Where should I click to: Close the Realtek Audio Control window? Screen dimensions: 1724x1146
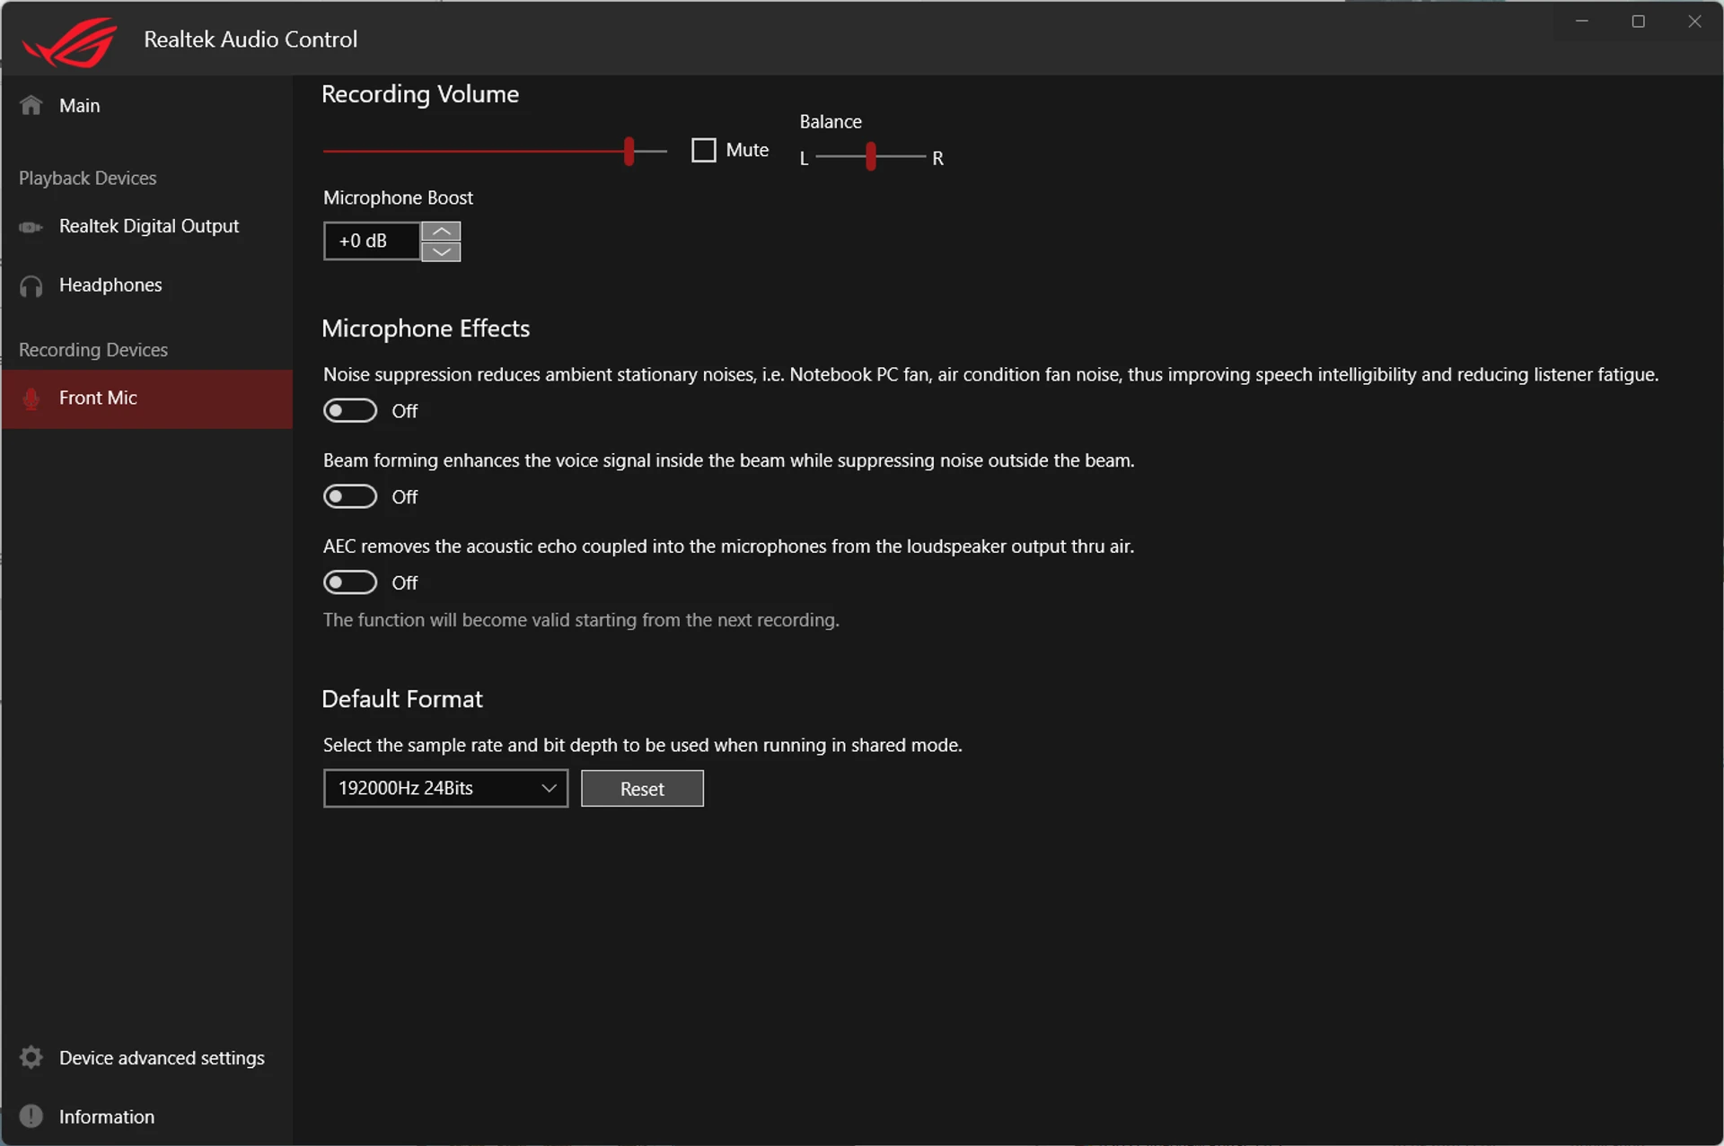coord(1694,22)
